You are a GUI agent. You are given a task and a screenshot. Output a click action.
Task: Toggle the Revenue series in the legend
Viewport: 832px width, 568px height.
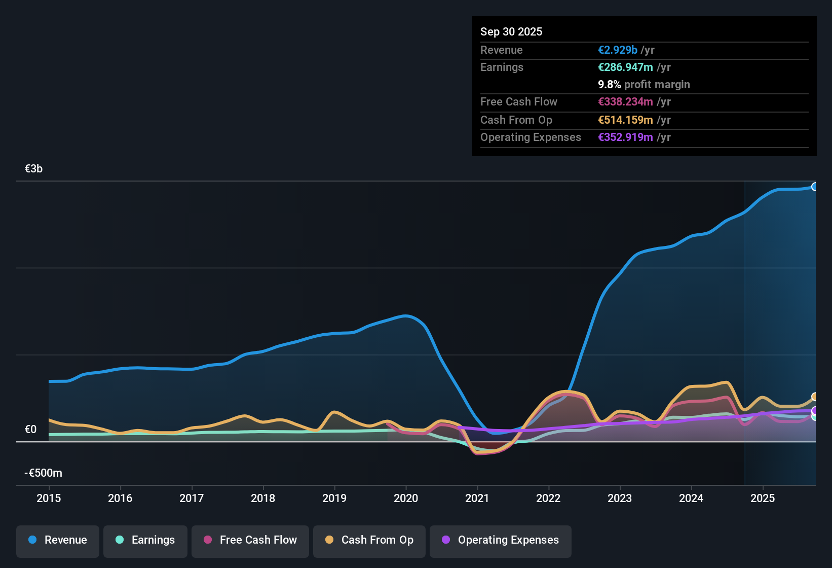point(58,541)
